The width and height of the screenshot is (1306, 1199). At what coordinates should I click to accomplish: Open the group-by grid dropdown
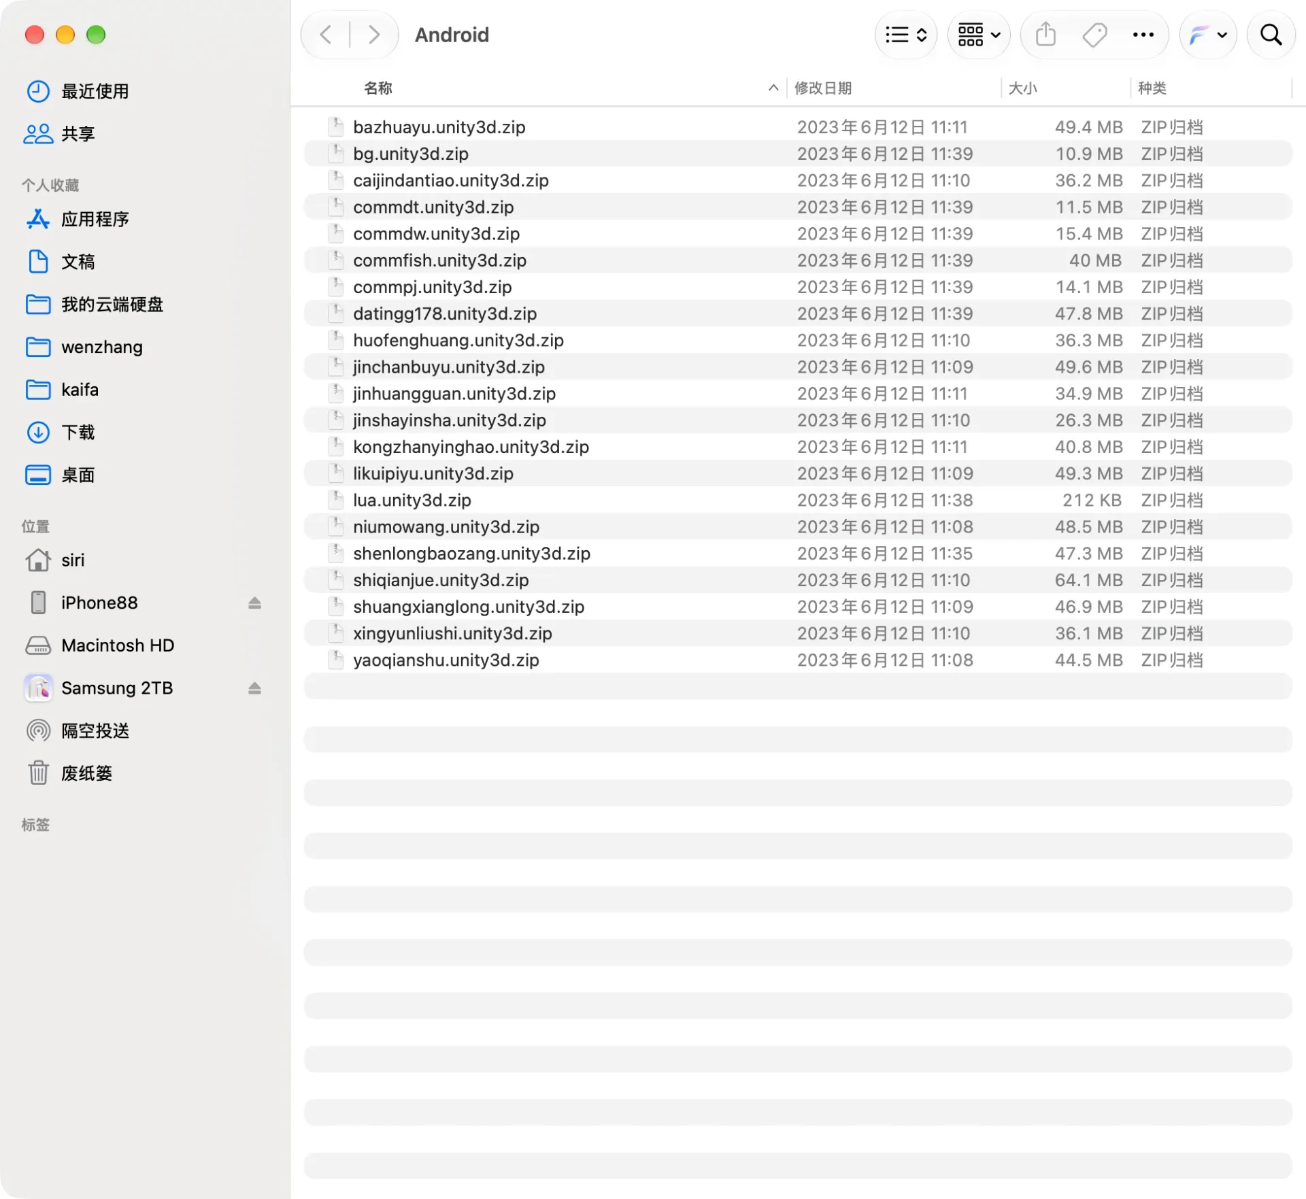[979, 35]
